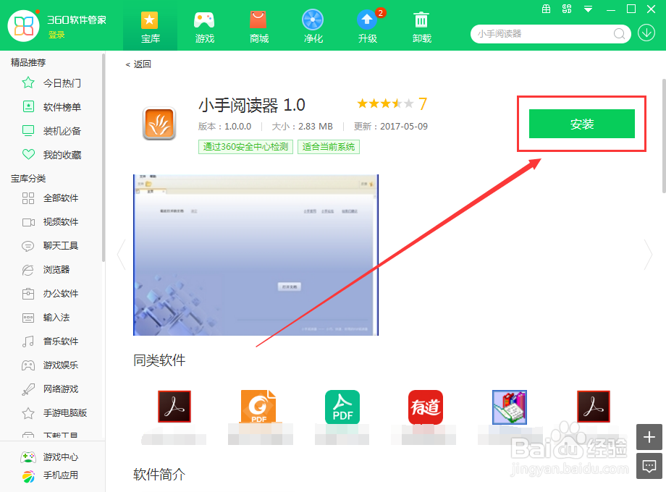Select the 音乐软件 category
Viewport: 666px width, 492px height.
(51, 341)
